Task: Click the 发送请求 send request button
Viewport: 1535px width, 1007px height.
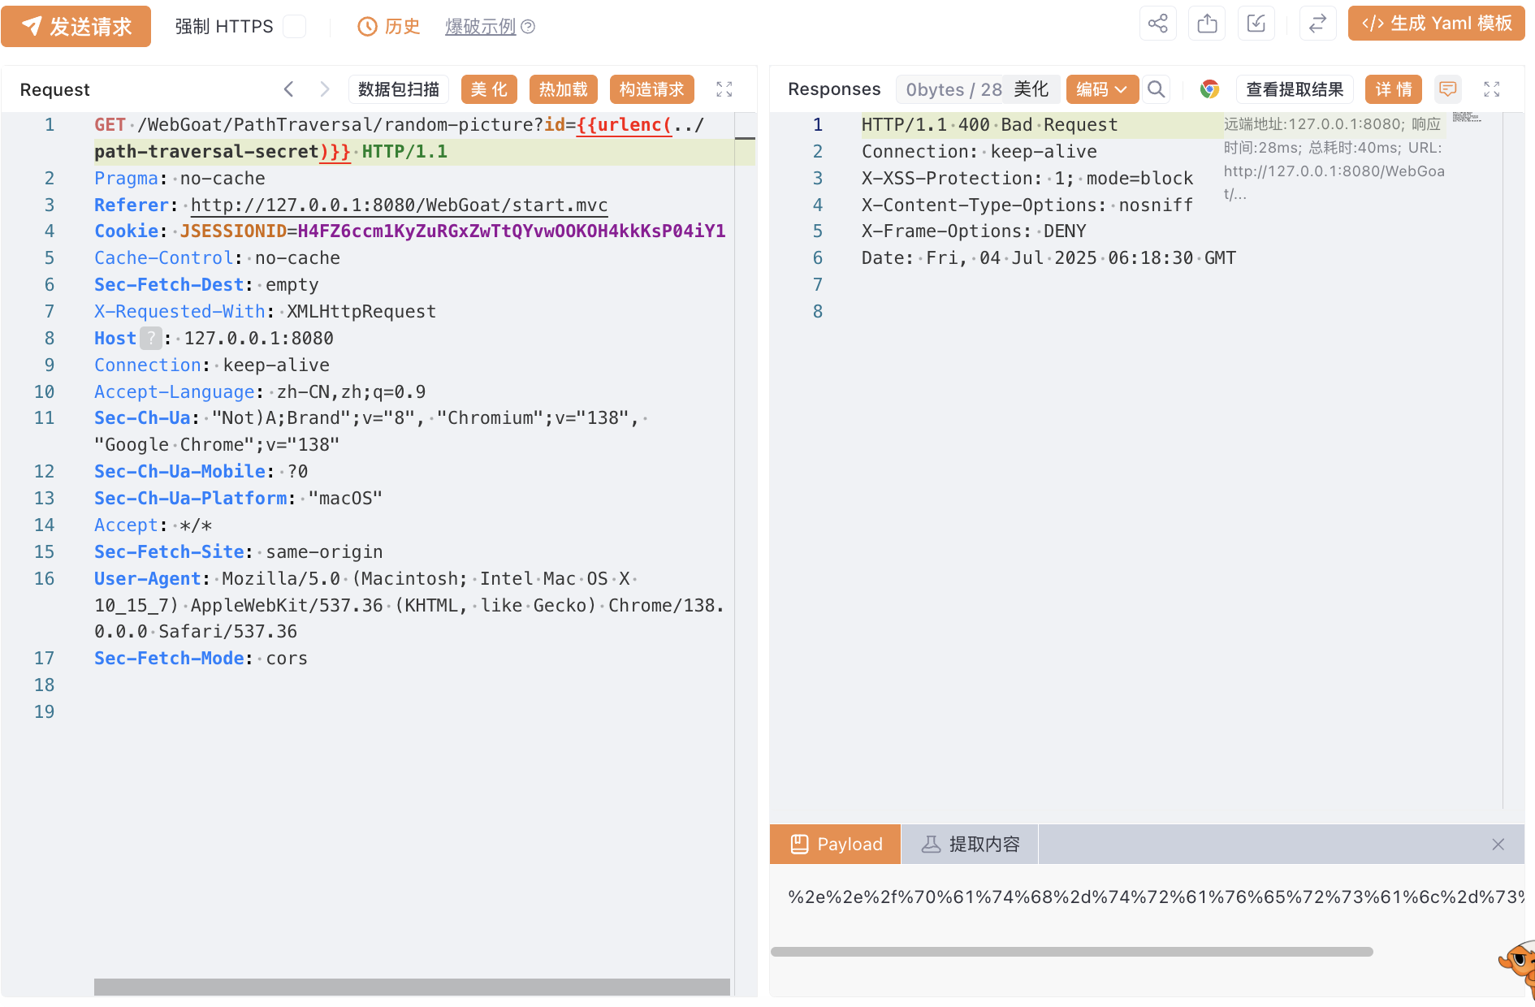Action: pyautogui.click(x=76, y=26)
